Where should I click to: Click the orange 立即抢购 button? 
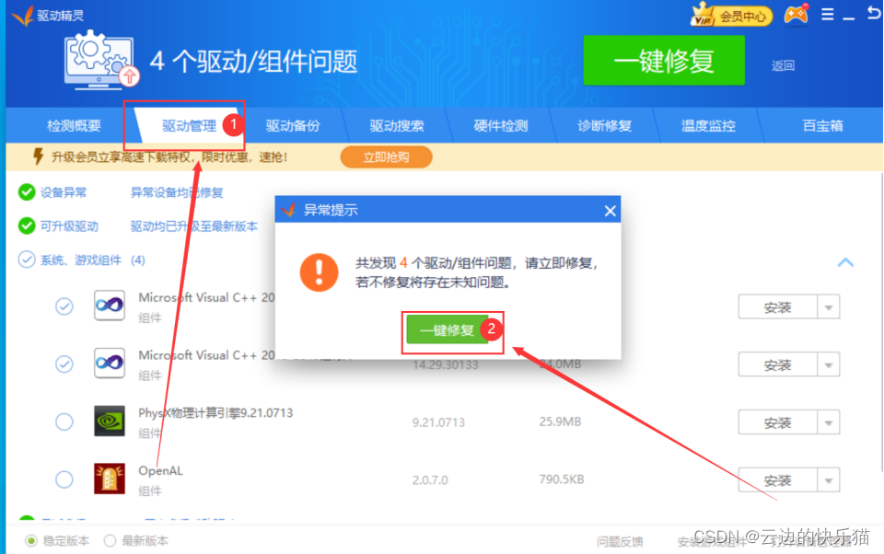[386, 156]
